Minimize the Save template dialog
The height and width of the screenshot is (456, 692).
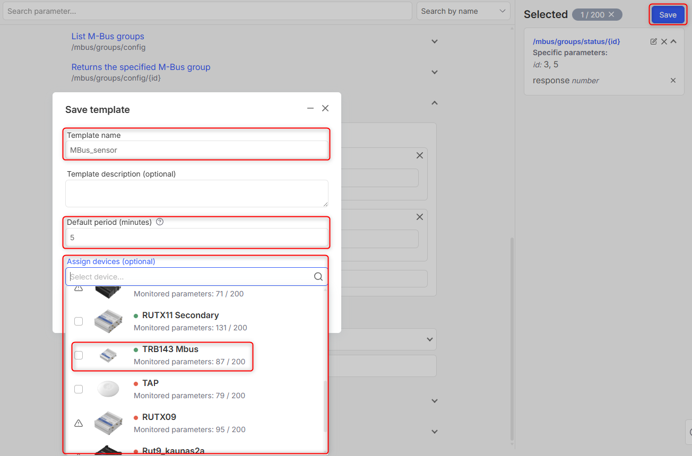310,108
